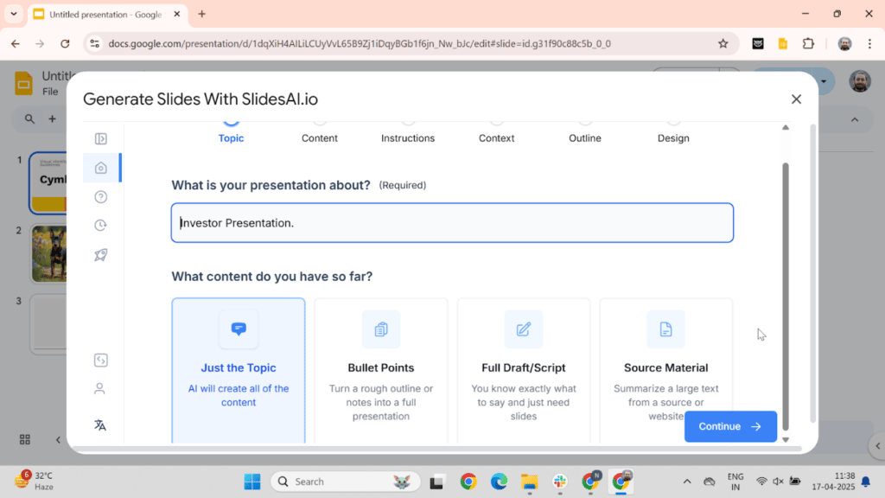Close the Generate Slides dialog
Image resolution: width=885 pixels, height=498 pixels.
(x=796, y=99)
